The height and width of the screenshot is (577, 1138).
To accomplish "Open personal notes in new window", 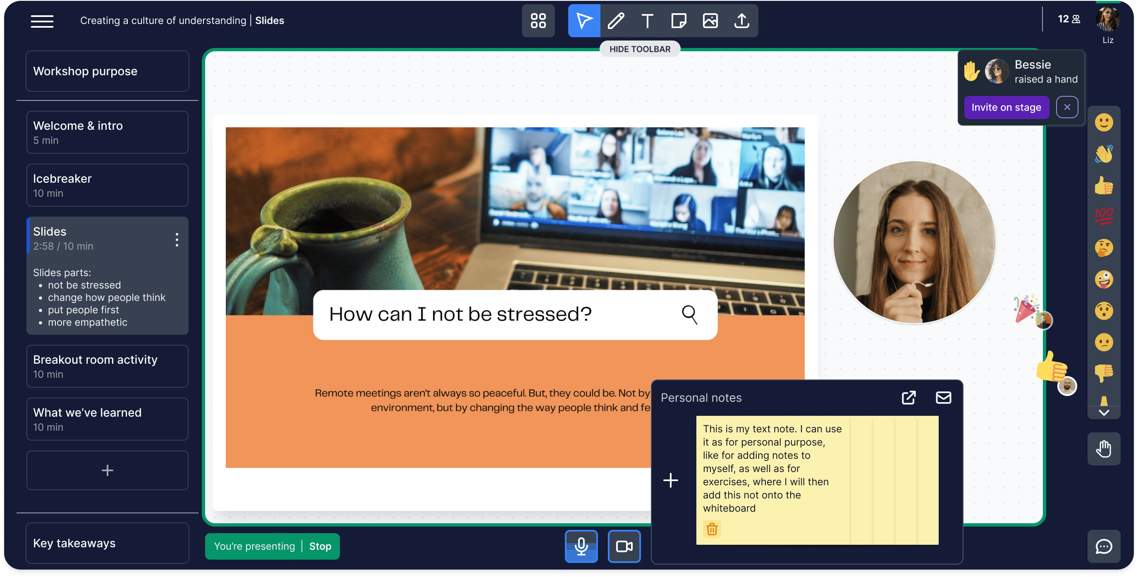I will pos(908,397).
